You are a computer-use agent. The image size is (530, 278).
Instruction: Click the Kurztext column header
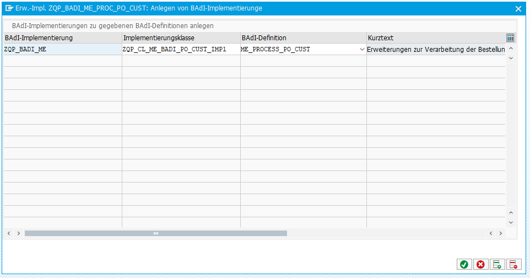click(x=435, y=38)
